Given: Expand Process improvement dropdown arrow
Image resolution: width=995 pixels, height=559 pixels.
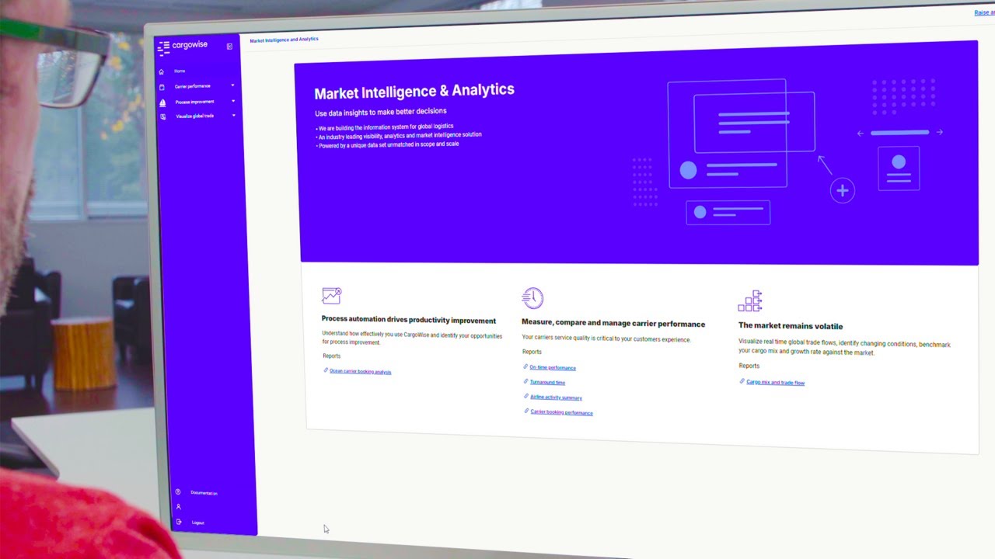Looking at the screenshot, I should (233, 100).
